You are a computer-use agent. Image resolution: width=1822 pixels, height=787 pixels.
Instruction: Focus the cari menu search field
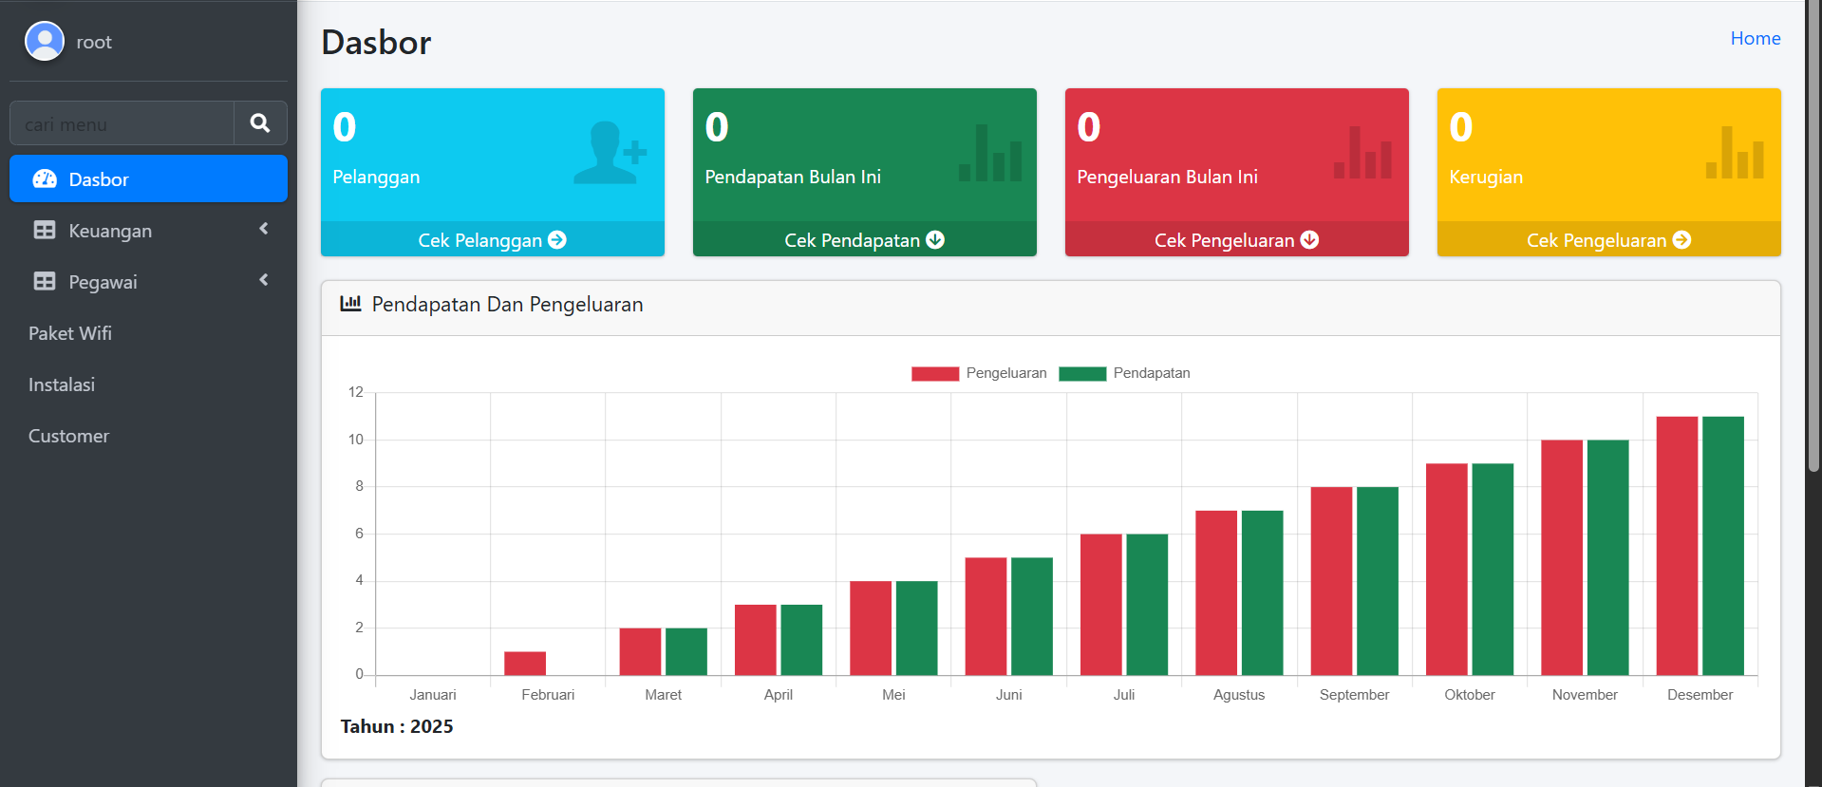click(x=122, y=124)
